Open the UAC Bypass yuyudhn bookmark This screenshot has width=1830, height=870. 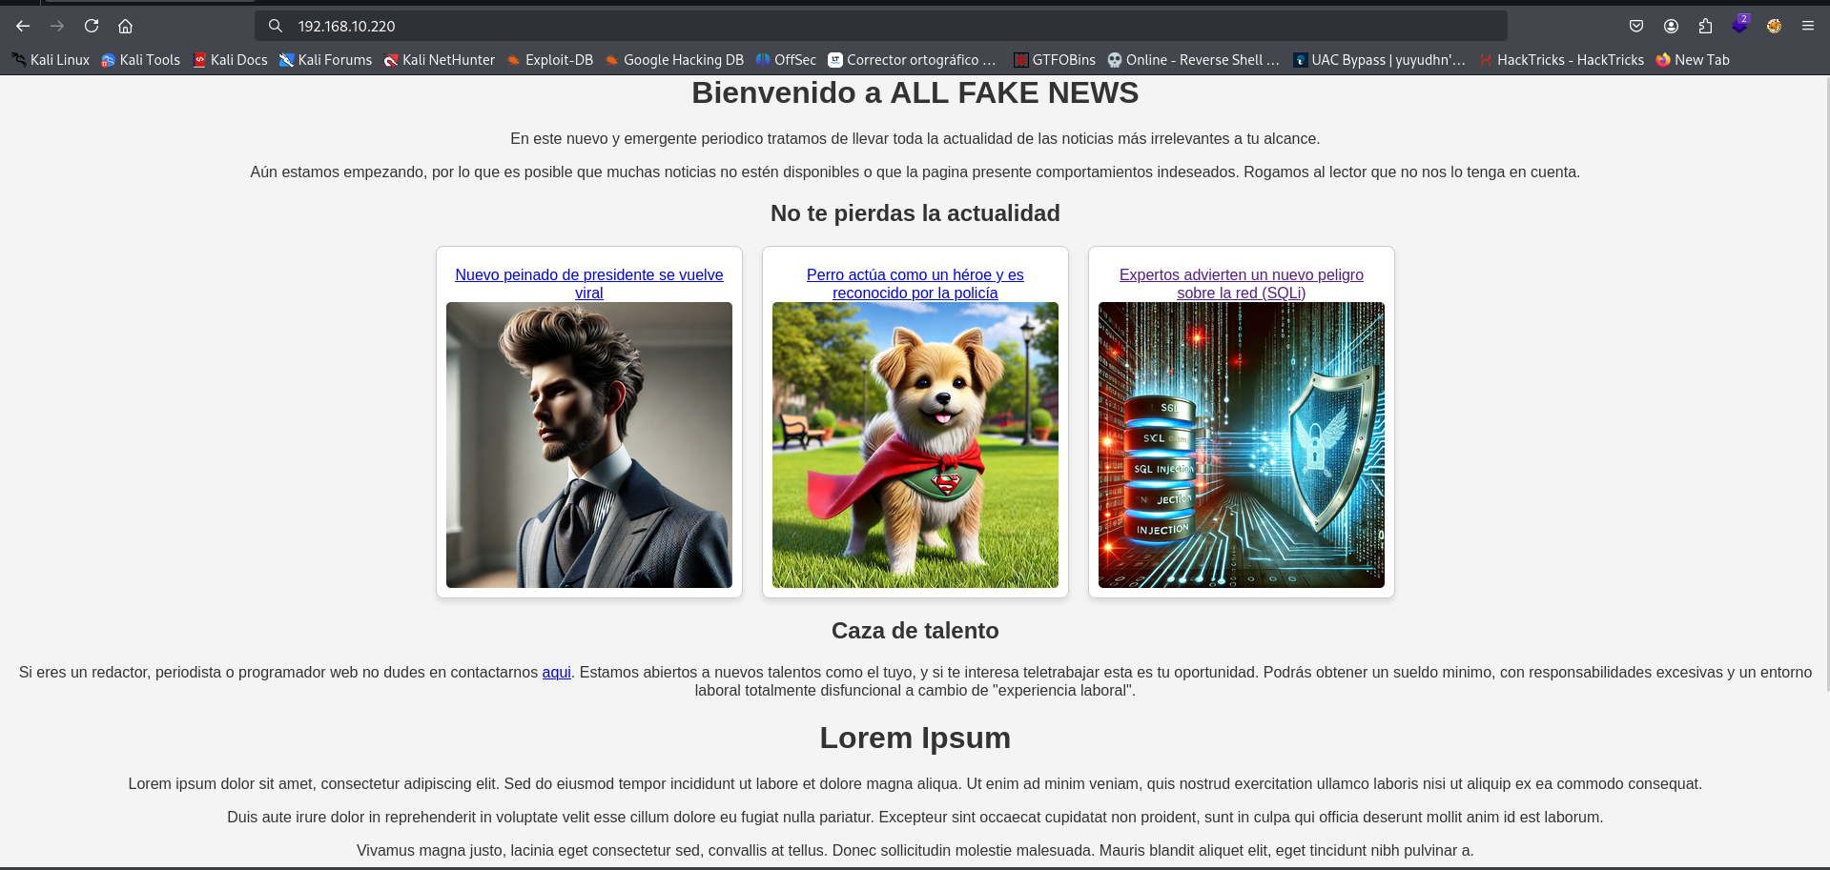(1379, 60)
